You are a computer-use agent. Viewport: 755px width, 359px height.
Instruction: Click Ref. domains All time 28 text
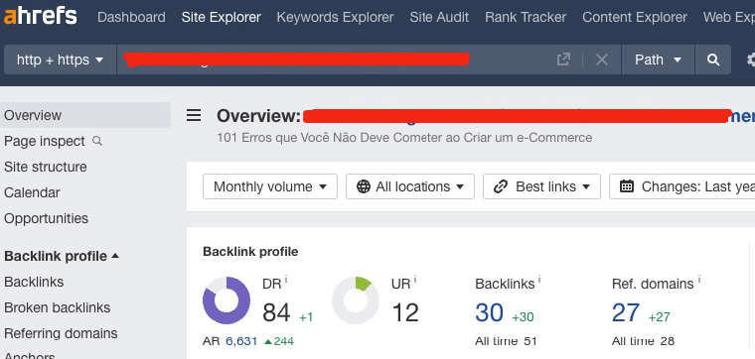click(x=643, y=342)
